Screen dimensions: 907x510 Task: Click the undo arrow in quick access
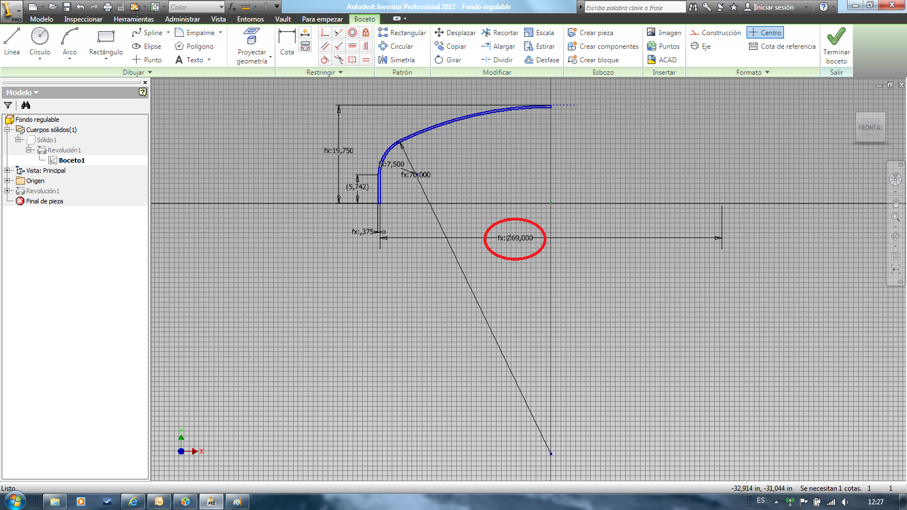click(x=80, y=7)
